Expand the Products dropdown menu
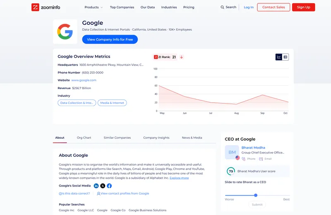331x215 pixels. tap(94, 7)
